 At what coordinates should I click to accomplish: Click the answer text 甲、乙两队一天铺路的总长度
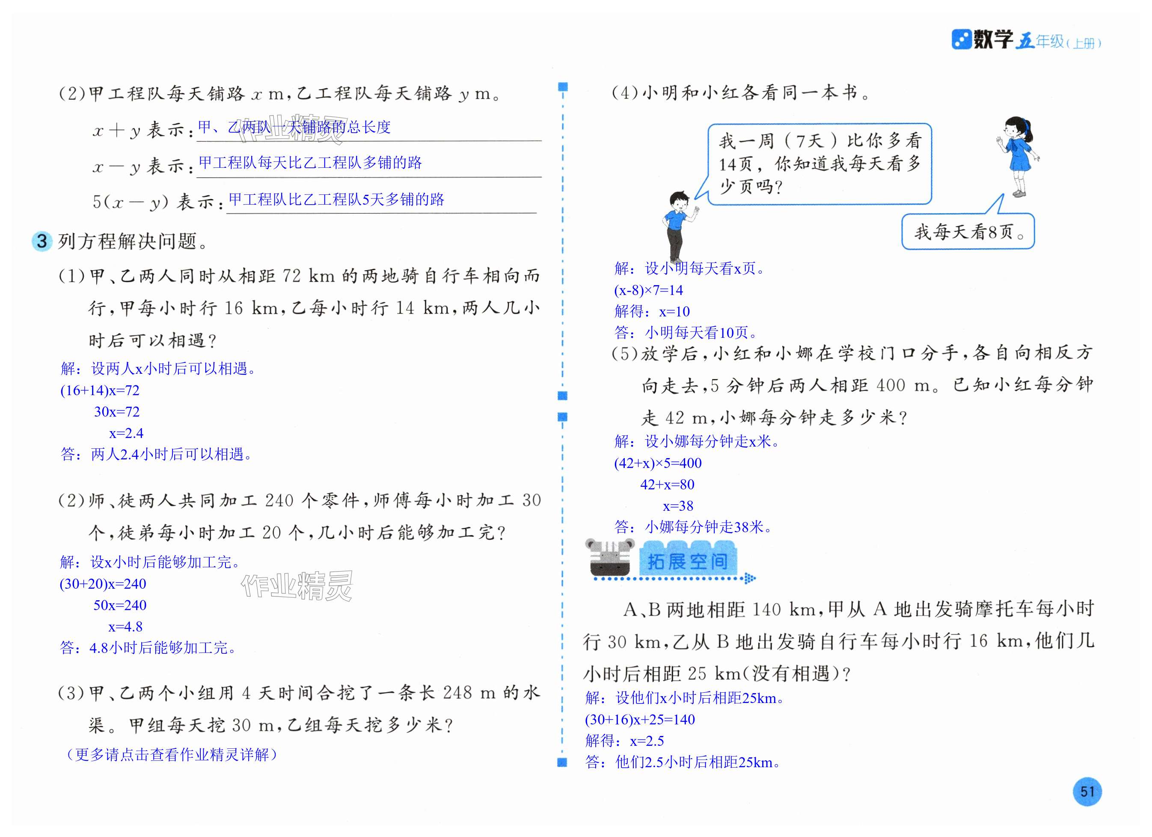pos(294,127)
